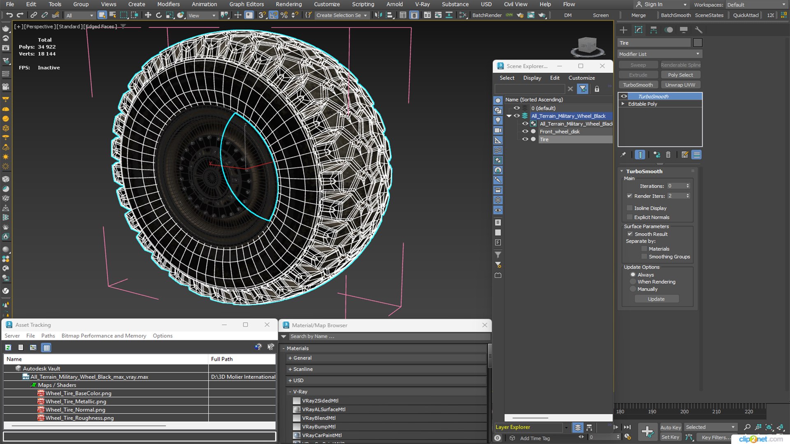
Task: Collapse the TurboSmooth rollout
Action: (x=622, y=171)
